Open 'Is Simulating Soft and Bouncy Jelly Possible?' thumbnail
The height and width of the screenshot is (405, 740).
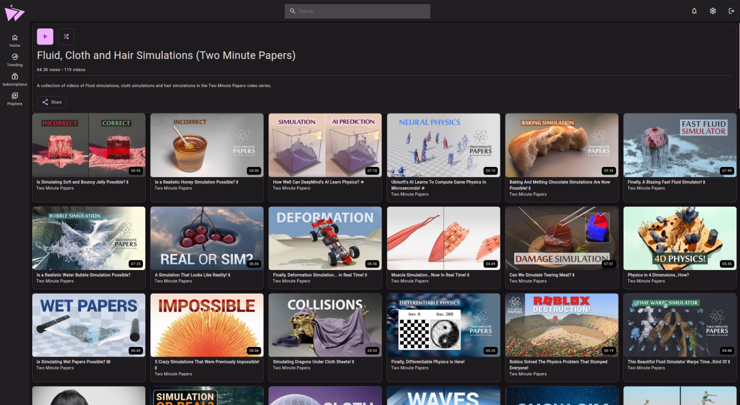(x=89, y=146)
